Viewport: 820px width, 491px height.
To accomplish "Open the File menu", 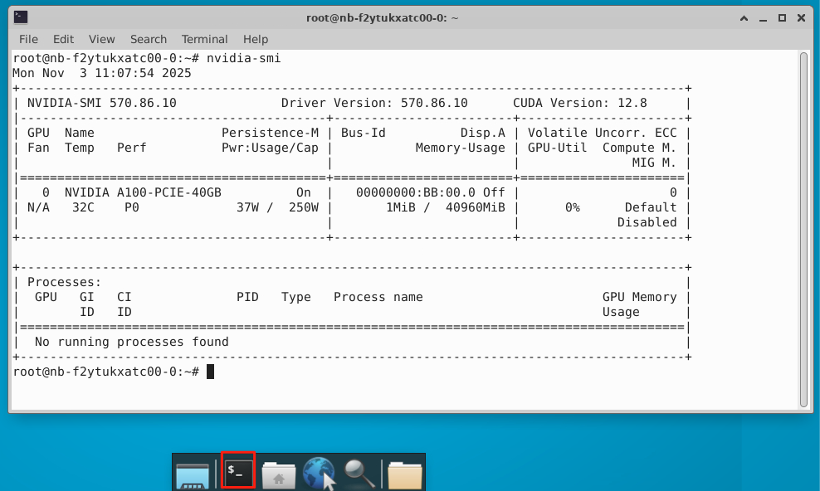I will 28,39.
